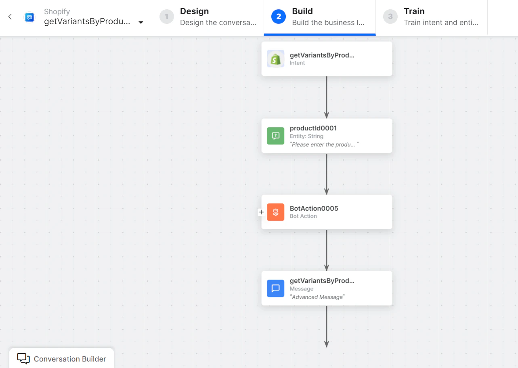Click the Shopify logo on the intent node
The image size is (518, 368).
pos(275,59)
